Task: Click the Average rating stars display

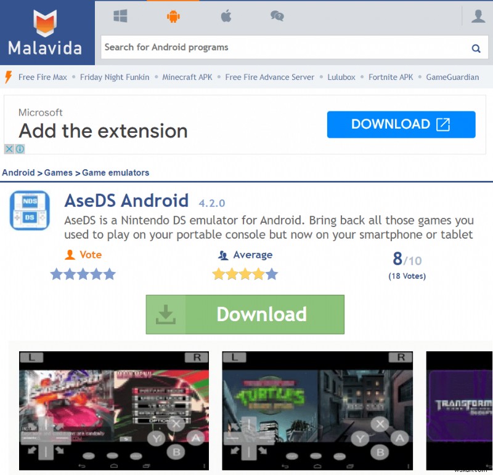Action: [x=245, y=274]
